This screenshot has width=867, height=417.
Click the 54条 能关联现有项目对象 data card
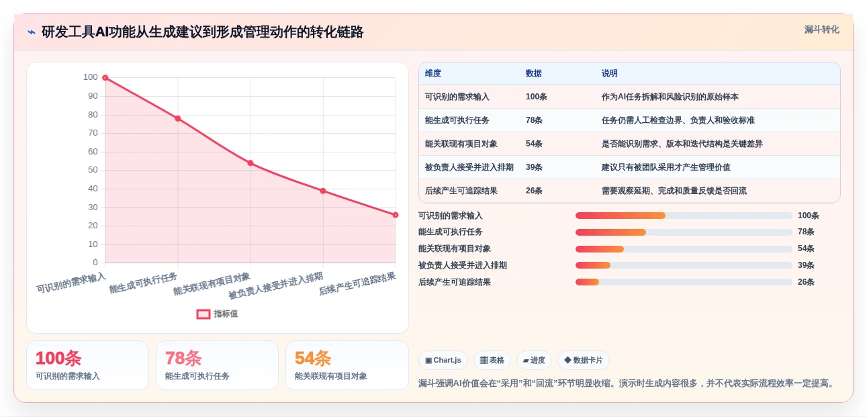coord(347,365)
